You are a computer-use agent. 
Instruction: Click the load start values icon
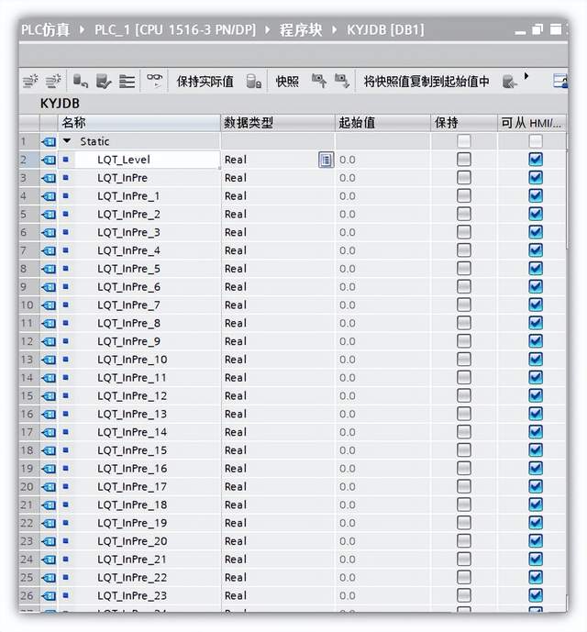pyautogui.click(x=104, y=82)
